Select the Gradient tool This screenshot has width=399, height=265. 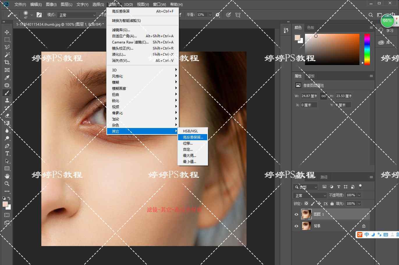pos(7,123)
